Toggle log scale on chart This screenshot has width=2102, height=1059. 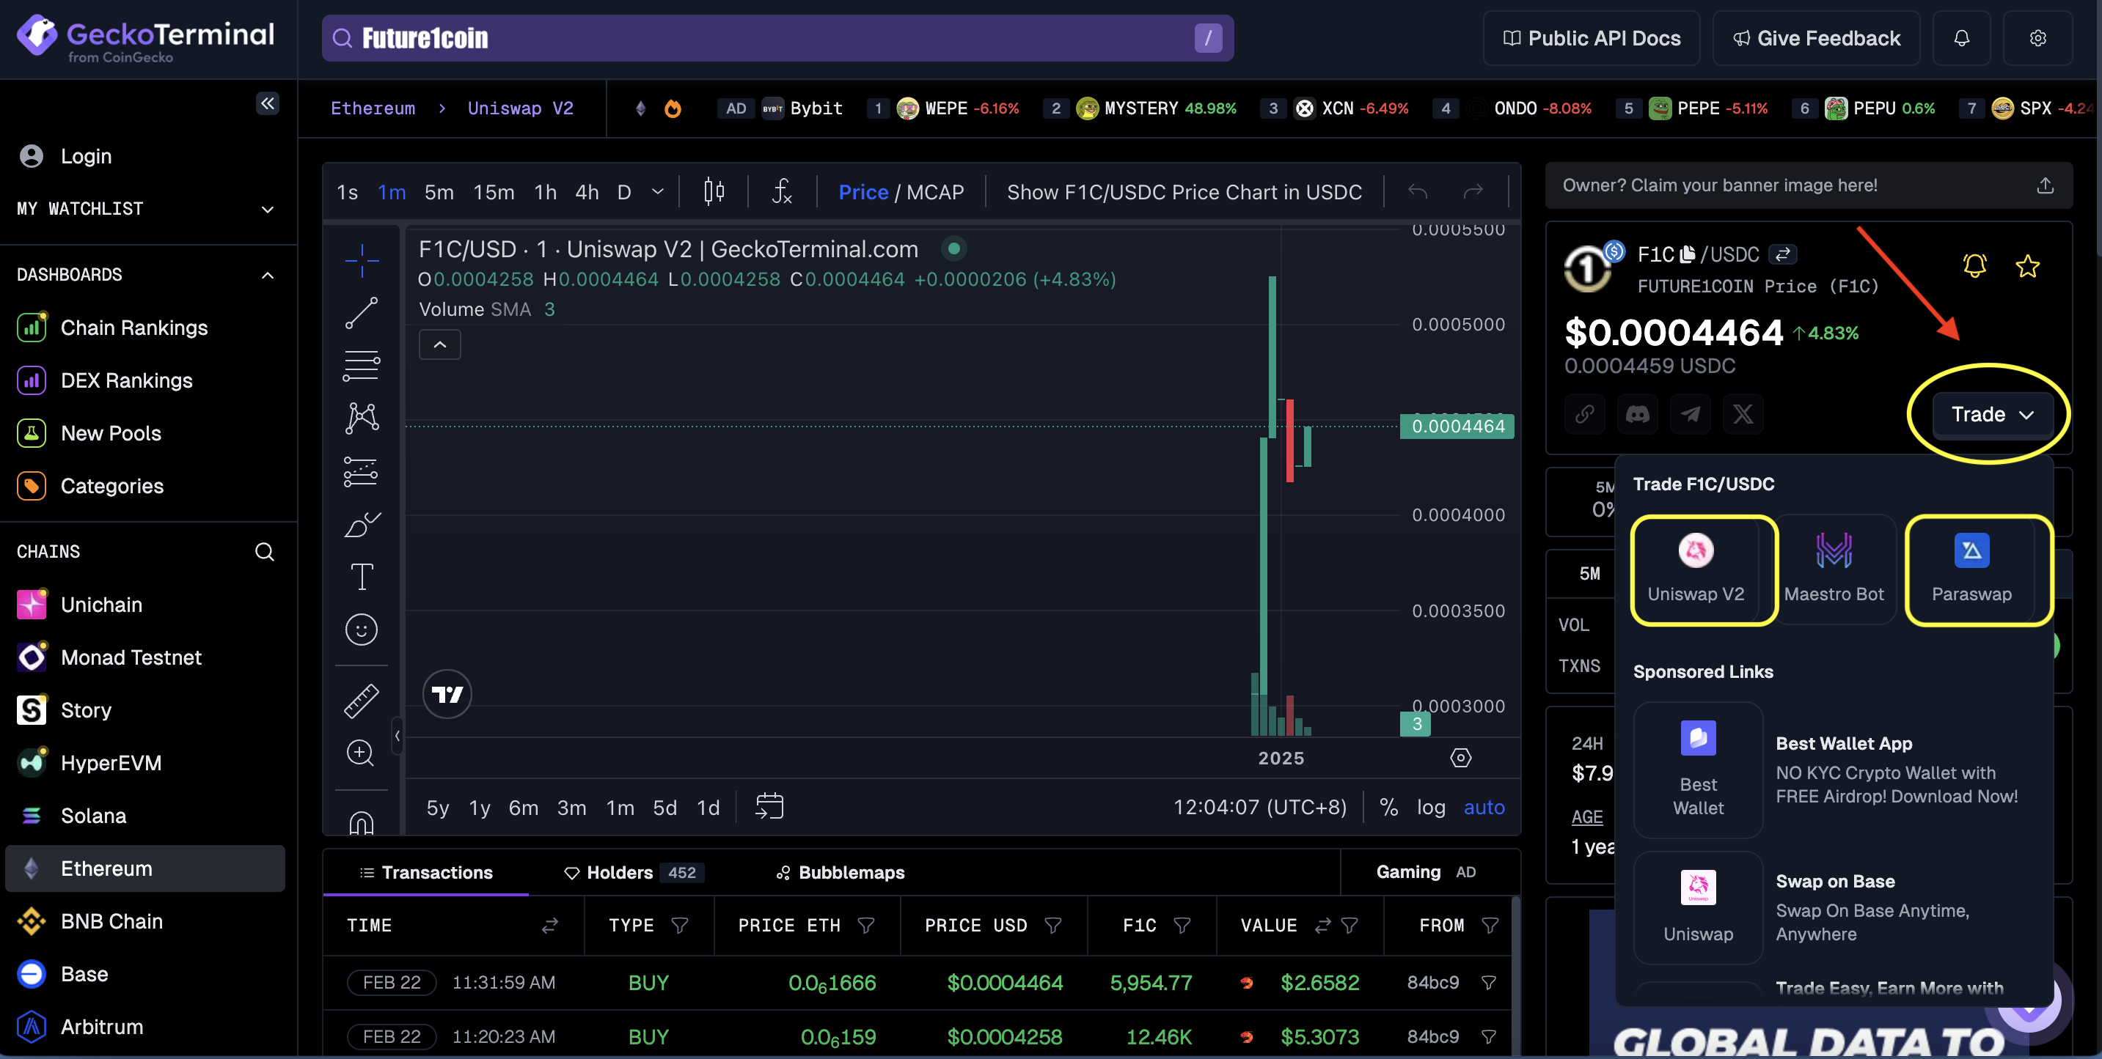tap(1430, 807)
